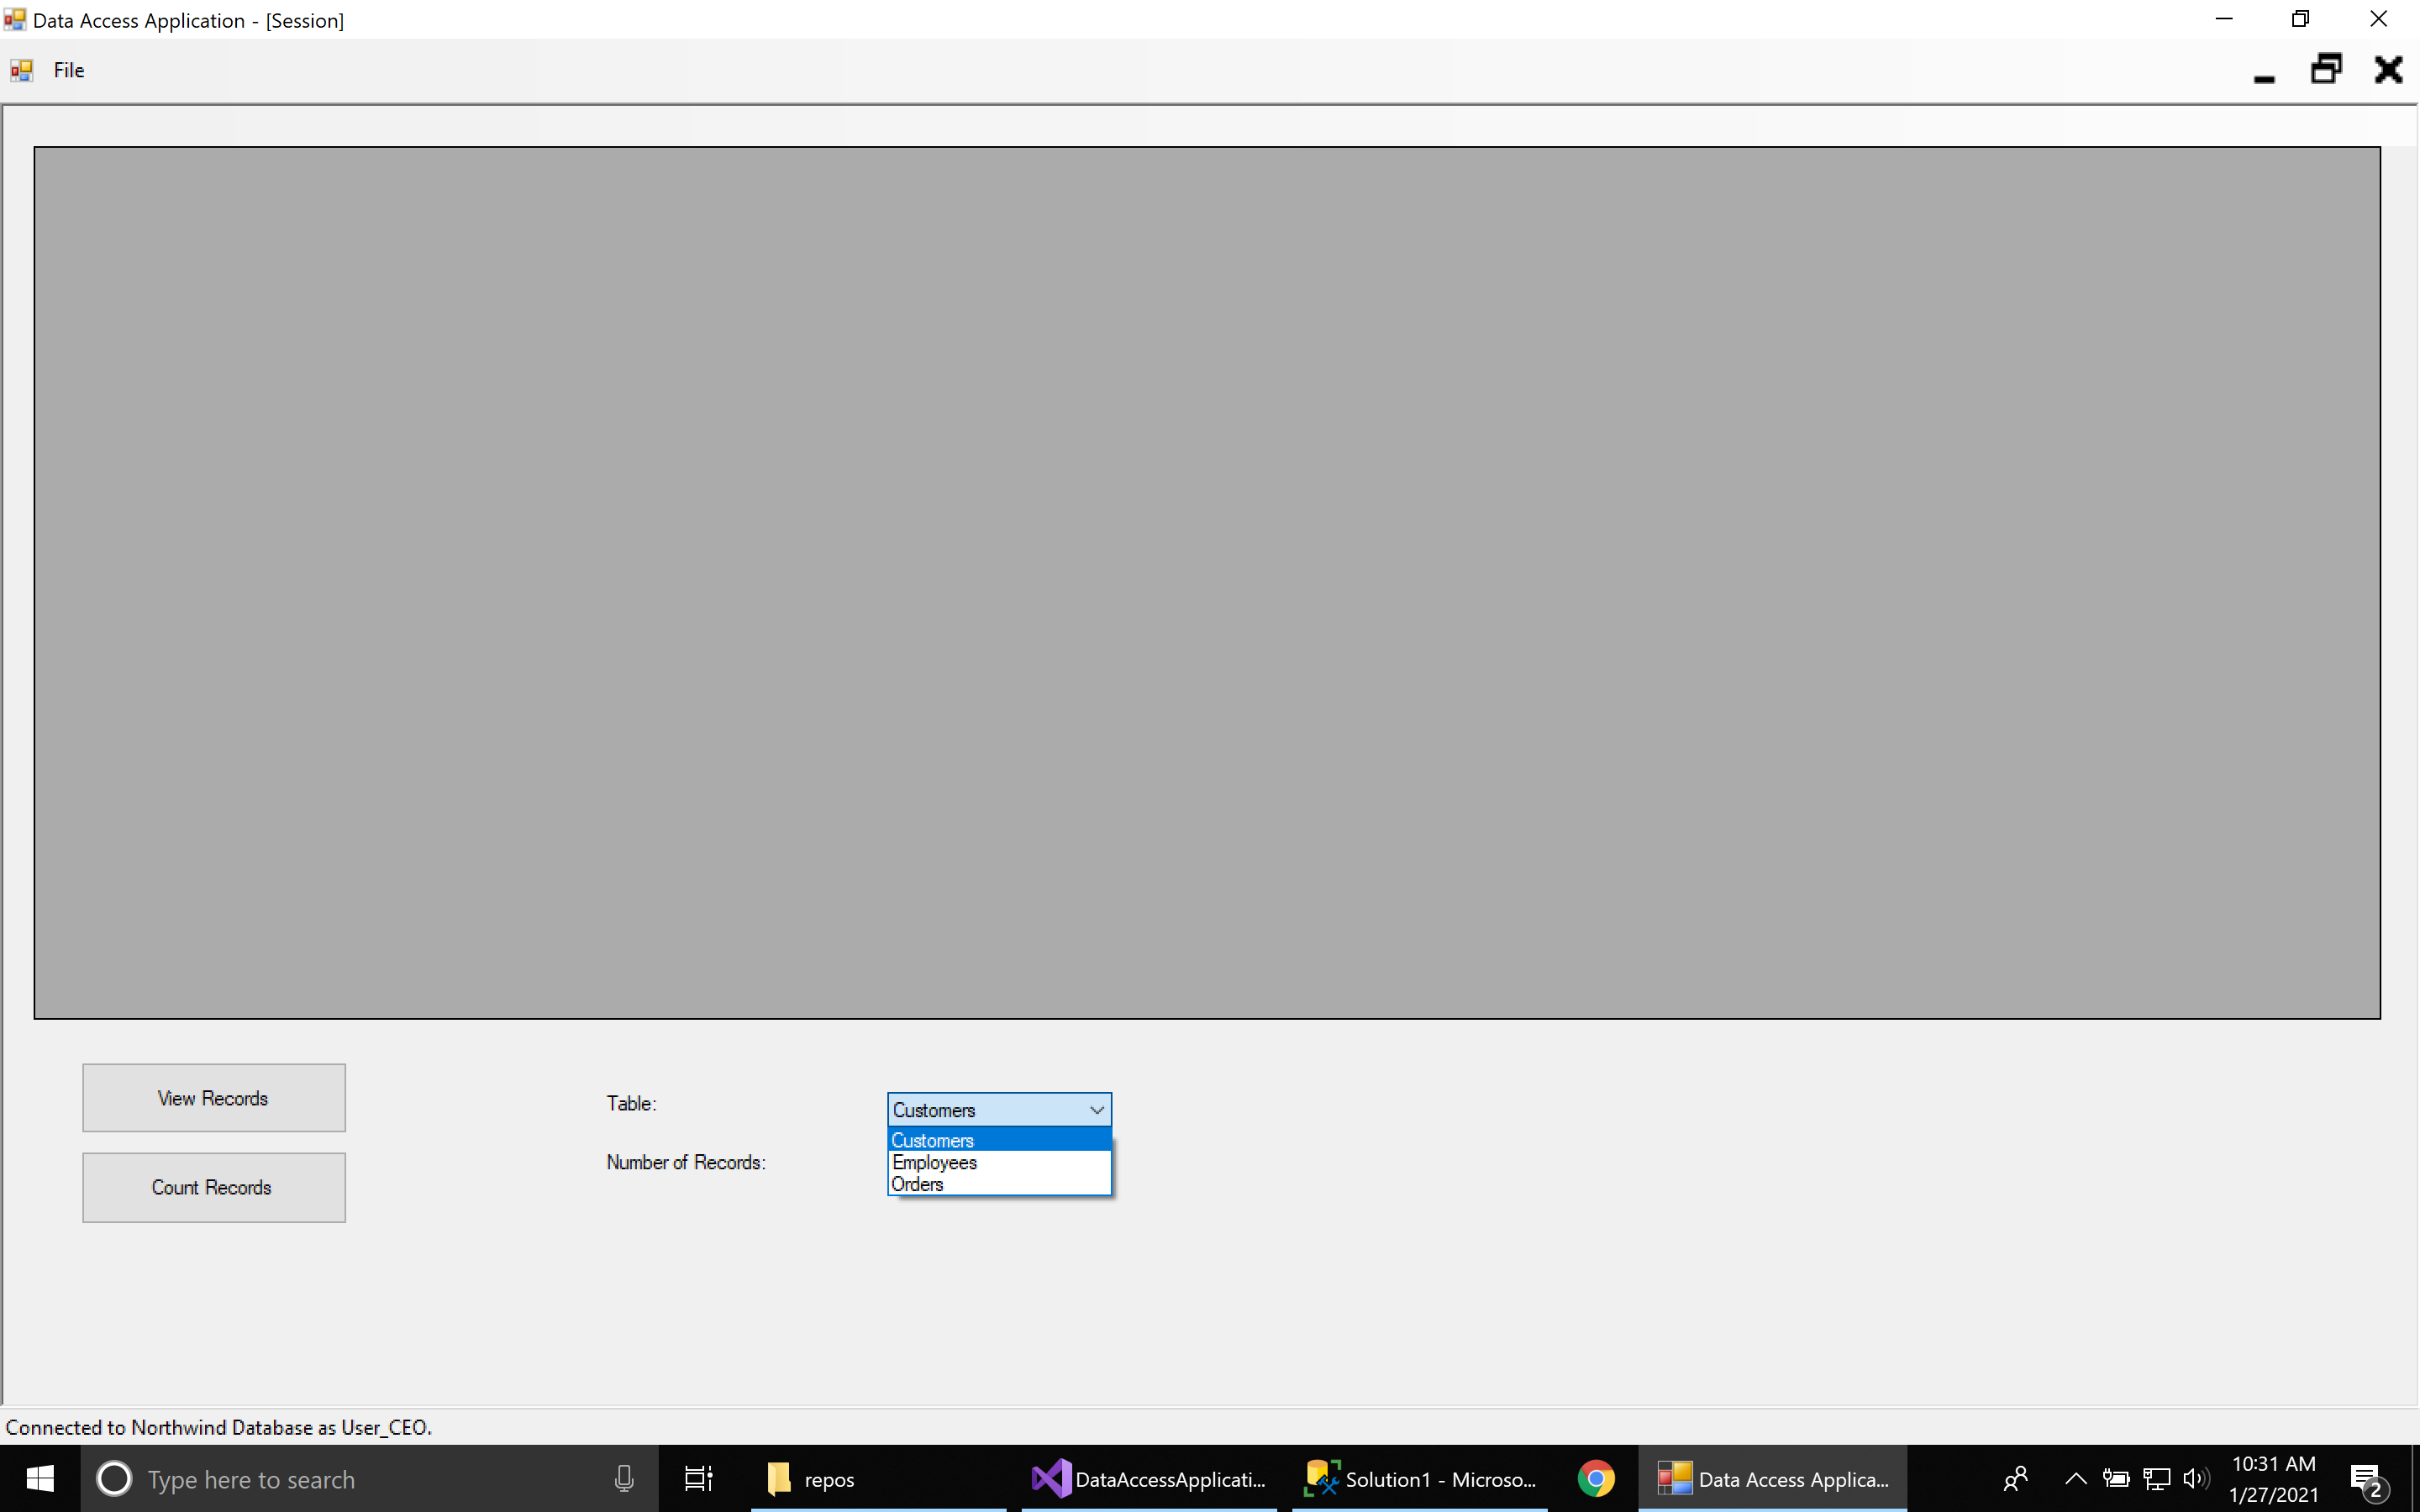The height and width of the screenshot is (1512, 2420).
Task: Open repos folder in taskbar
Action: click(812, 1478)
